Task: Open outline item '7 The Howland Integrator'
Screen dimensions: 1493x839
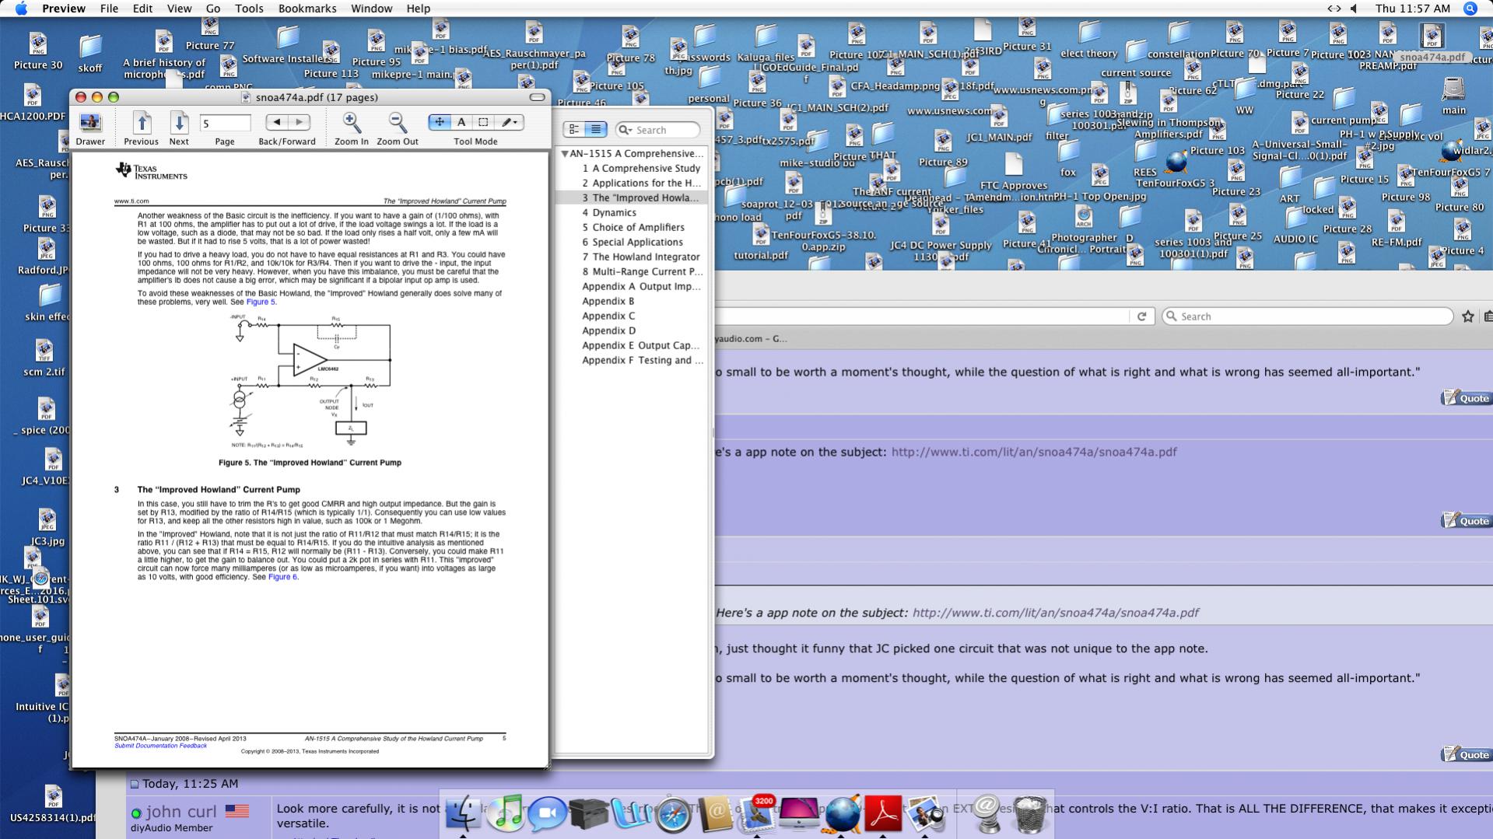Action: (641, 257)
